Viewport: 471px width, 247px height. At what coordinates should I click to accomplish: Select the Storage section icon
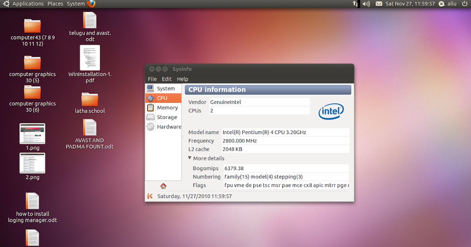pos(151,117)
